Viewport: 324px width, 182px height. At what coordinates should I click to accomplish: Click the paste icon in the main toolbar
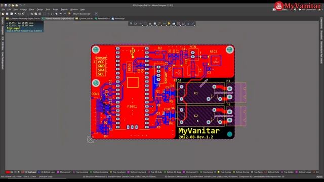[36, 14]
